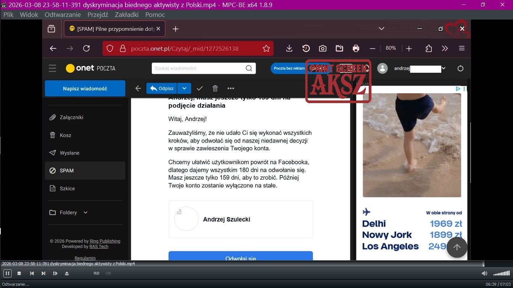The height and width of the screenshot is (288, 513).
Task: Stop the video with the Stop button
Action: pyautogui.click(x=19, y=273)
